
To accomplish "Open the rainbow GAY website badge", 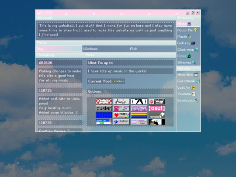I will (x=121, y=108).
